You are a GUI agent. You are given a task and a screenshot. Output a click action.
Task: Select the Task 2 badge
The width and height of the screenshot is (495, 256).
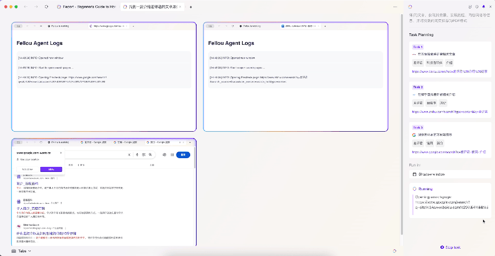[418, 87]
